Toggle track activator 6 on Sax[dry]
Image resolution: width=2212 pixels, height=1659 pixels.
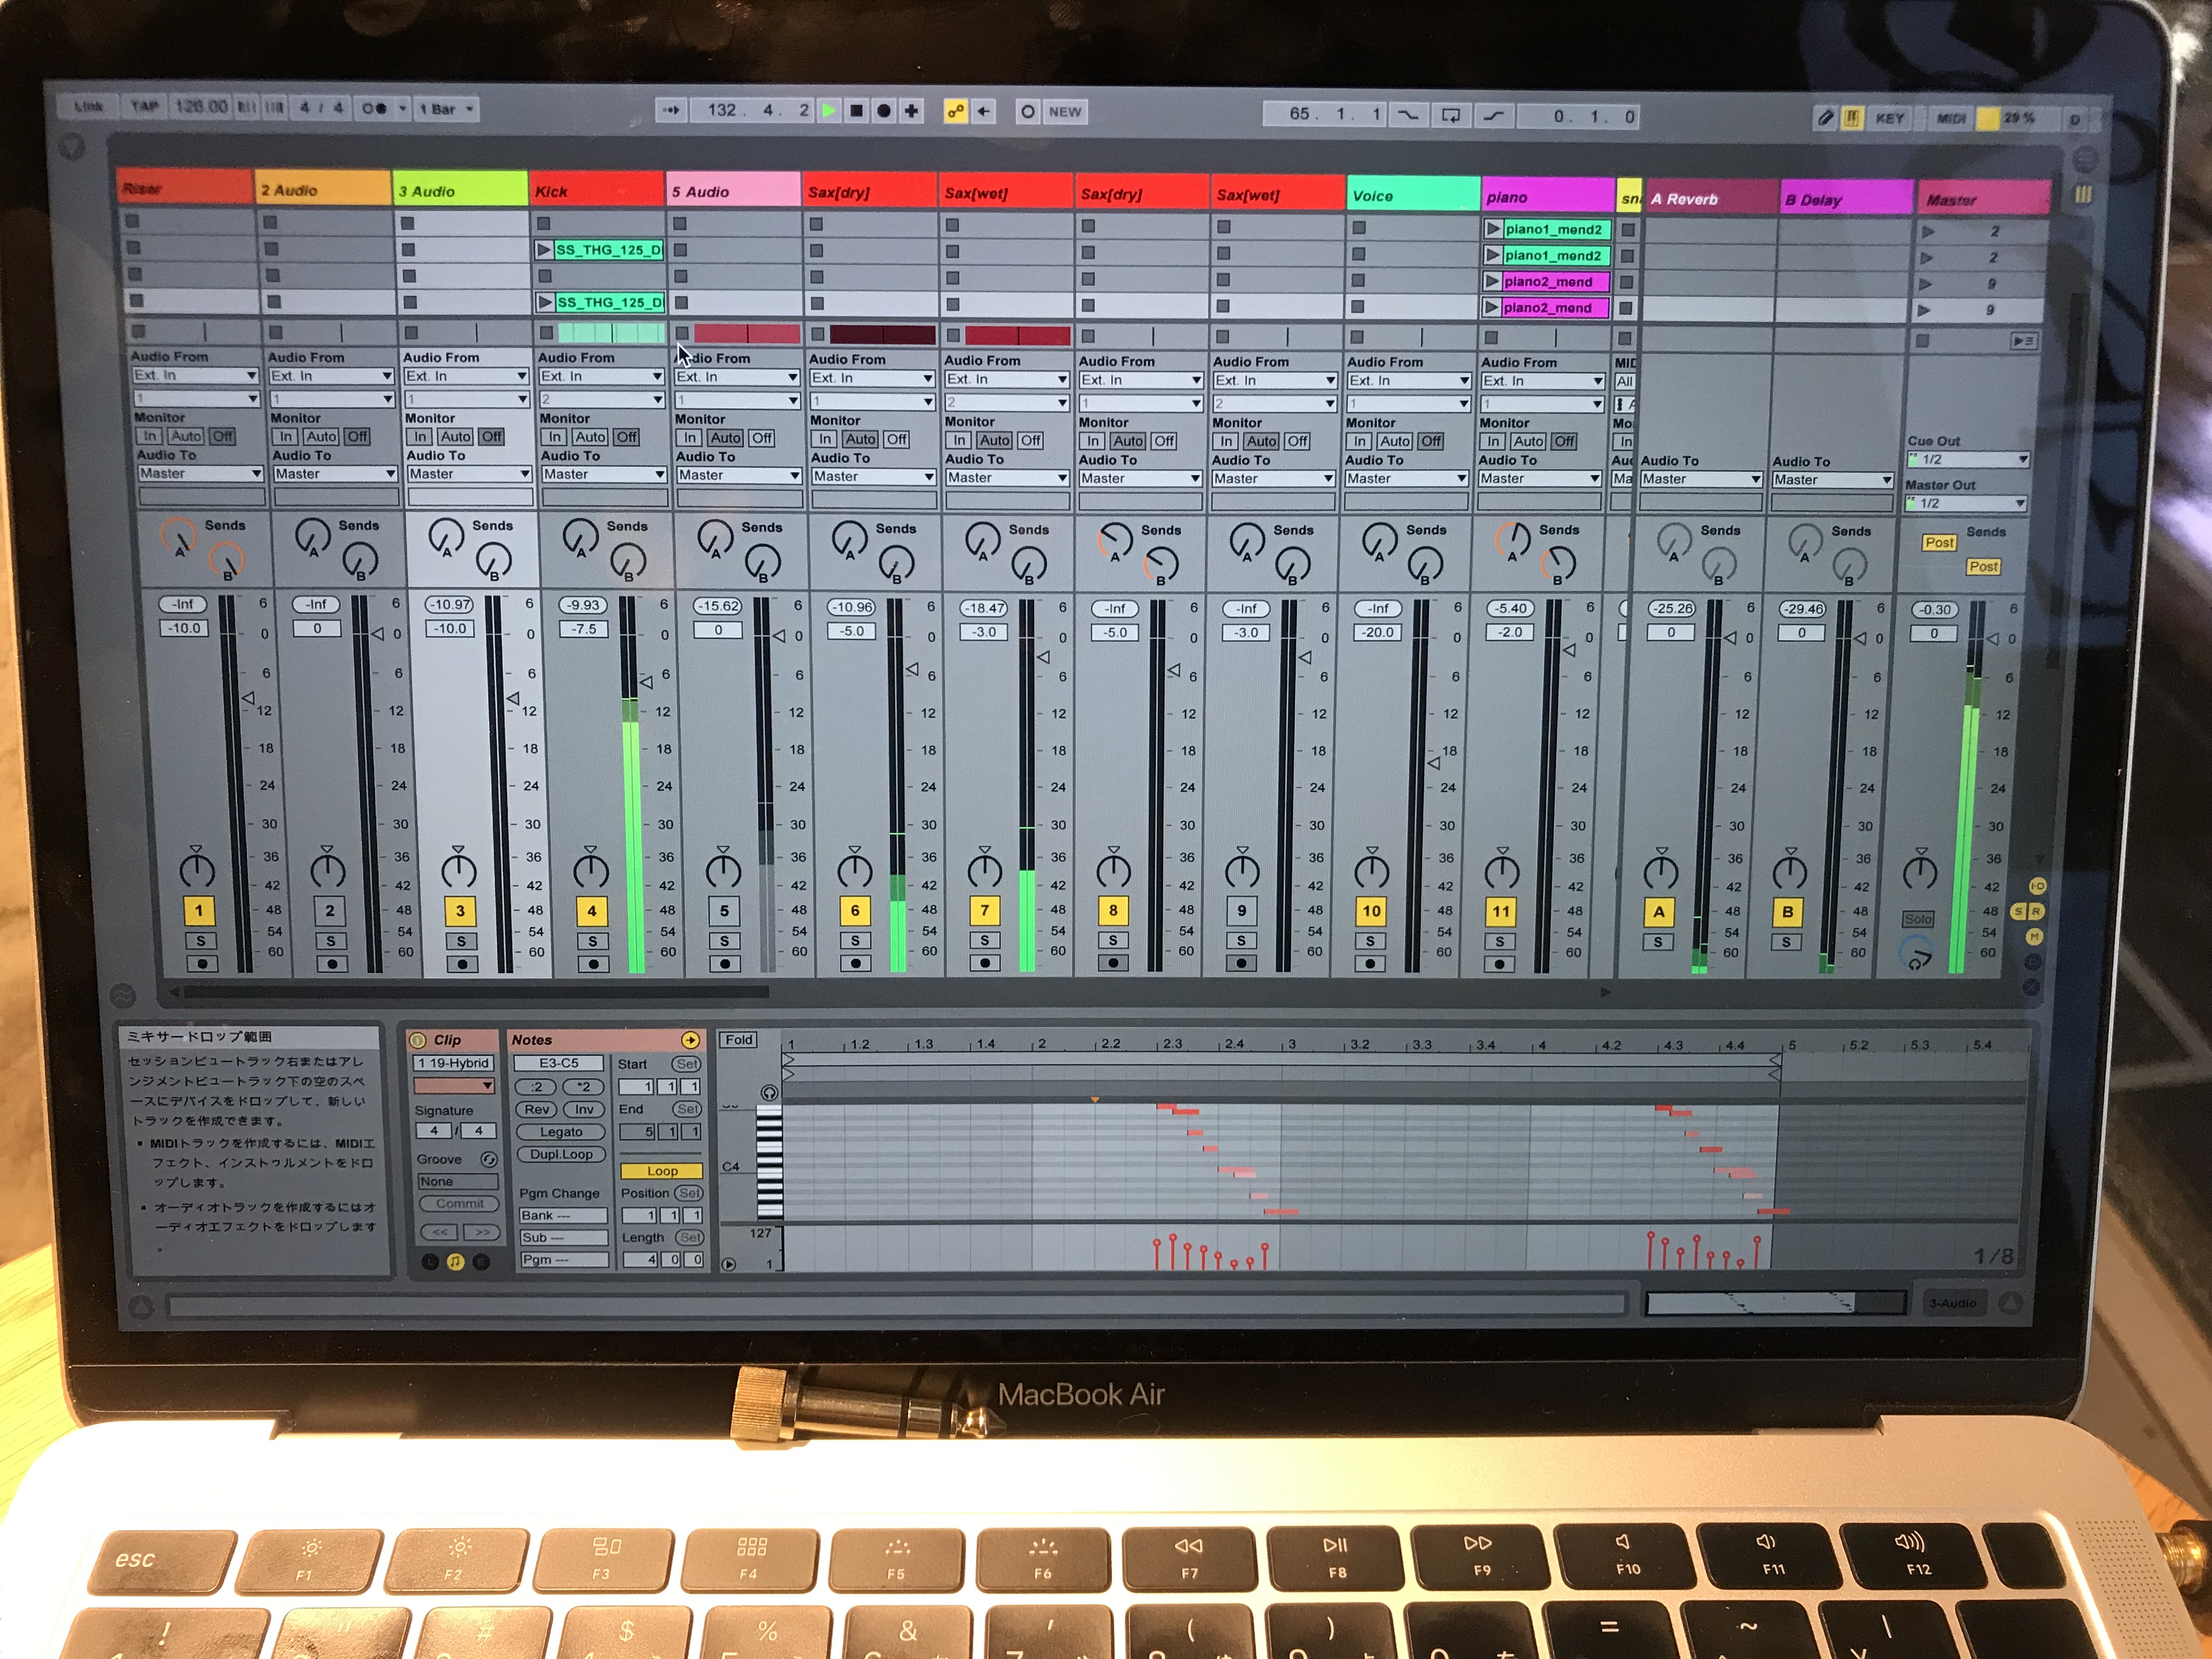click(x=854, y=911)
